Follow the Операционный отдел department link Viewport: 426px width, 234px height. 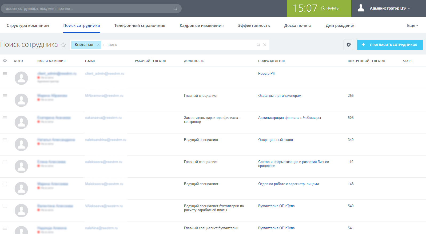pos(275,140)
